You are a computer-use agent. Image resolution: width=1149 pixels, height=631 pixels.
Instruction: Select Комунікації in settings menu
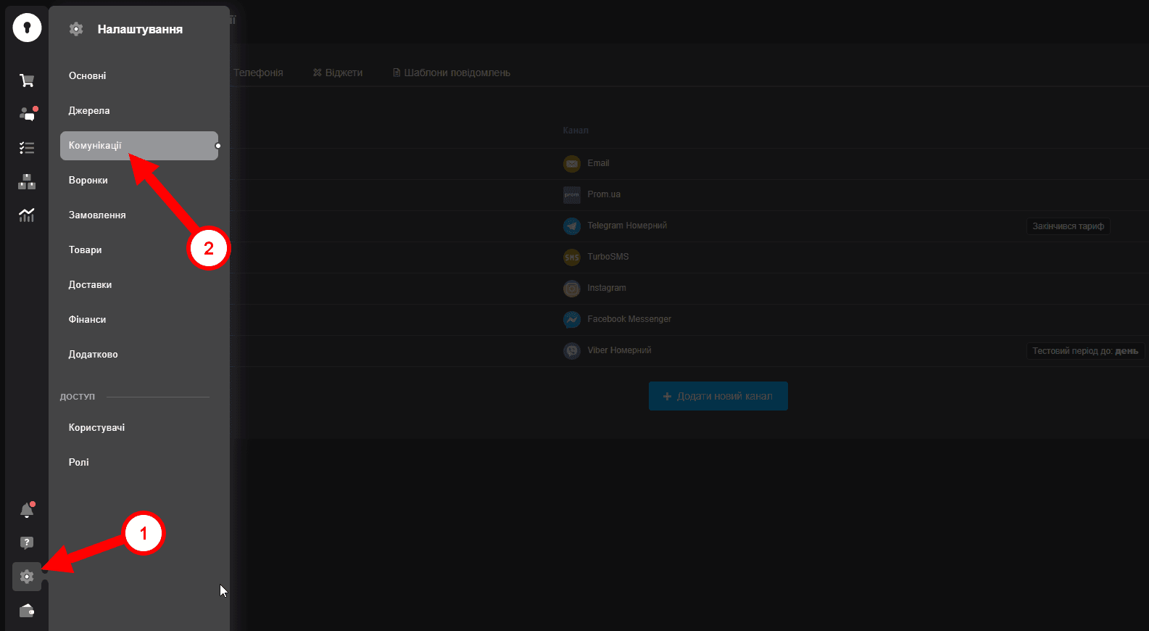(139, 146)
